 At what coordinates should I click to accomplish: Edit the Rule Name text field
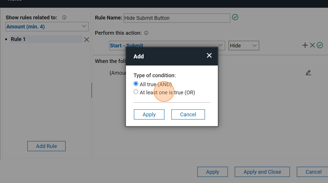click(x=177, y=18)
